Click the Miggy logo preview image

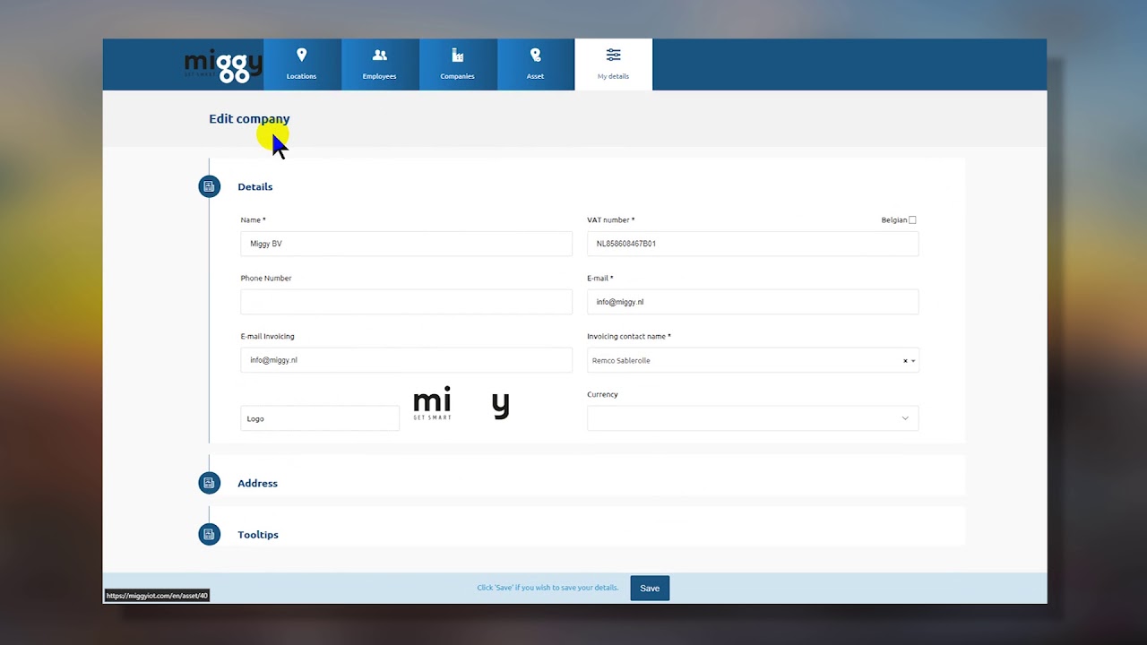[x=461, y=404]
